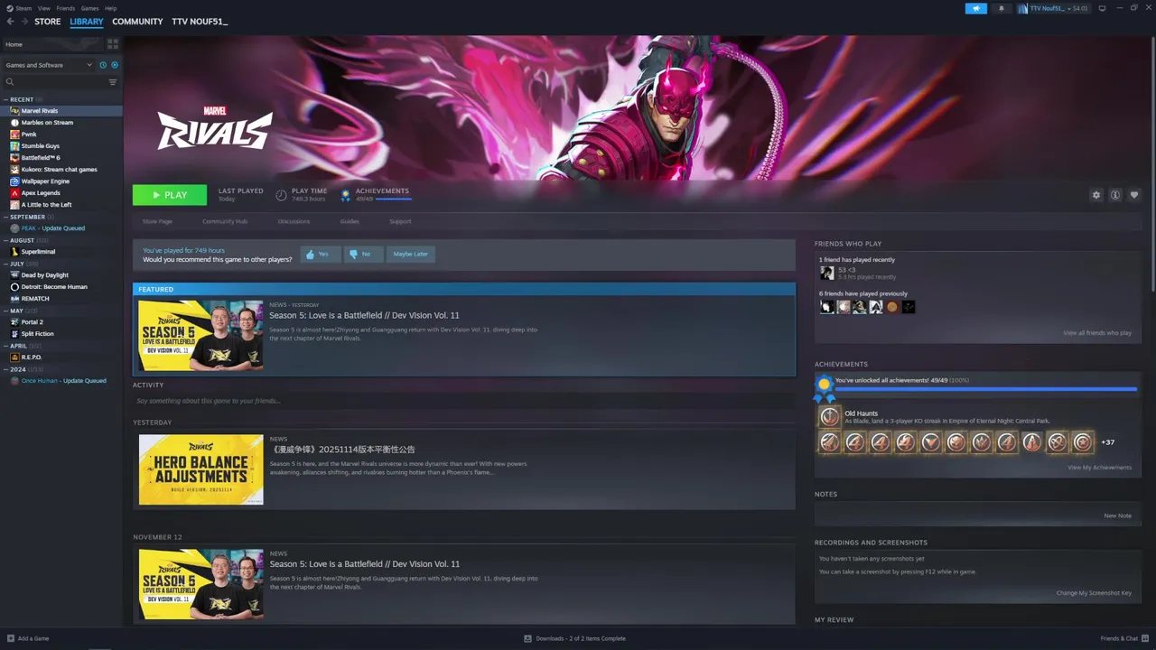Screen dimensions: 1156x650
Task: Go to the COMMUNITY tab
Action: click(137, 22)
